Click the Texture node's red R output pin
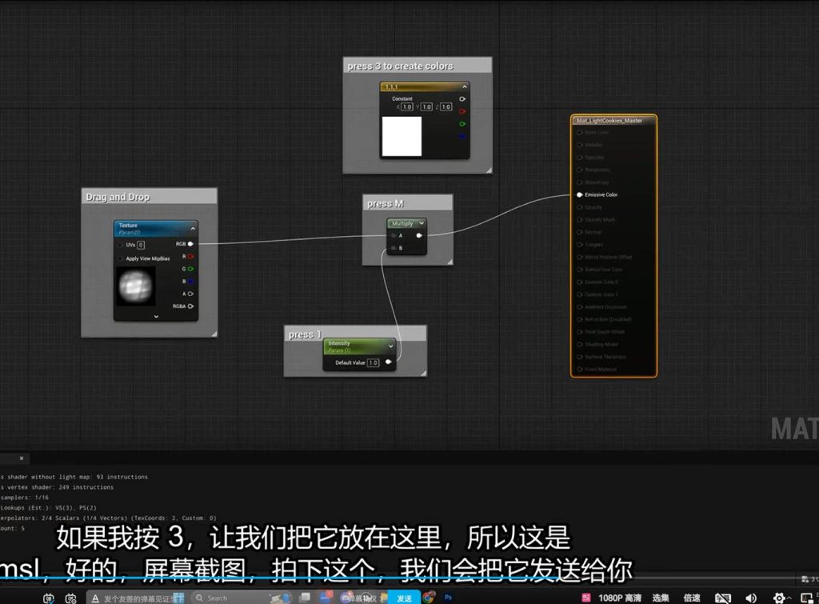819x604 pixels. pos(190,256)
